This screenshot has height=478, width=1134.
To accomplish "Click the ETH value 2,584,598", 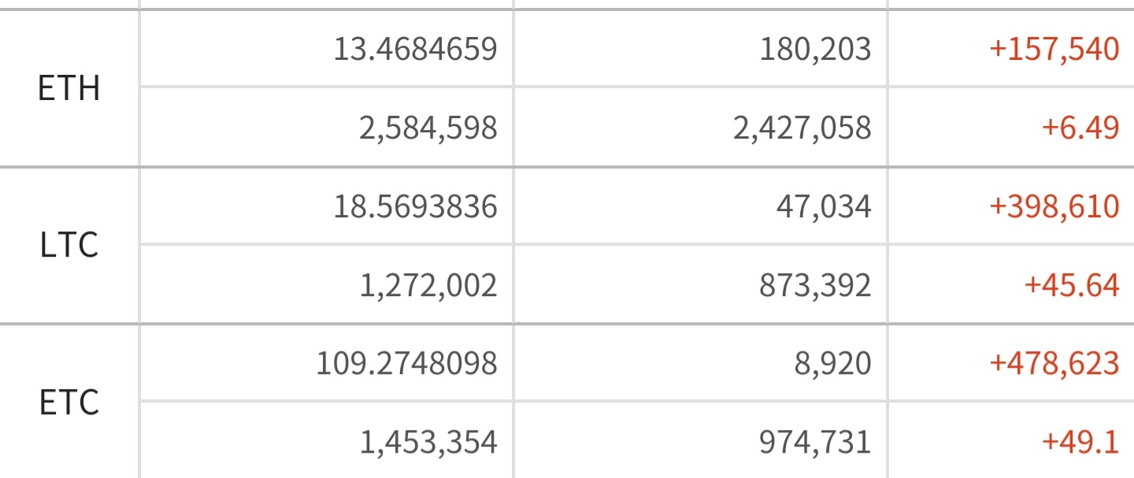I will click(428, 128).
